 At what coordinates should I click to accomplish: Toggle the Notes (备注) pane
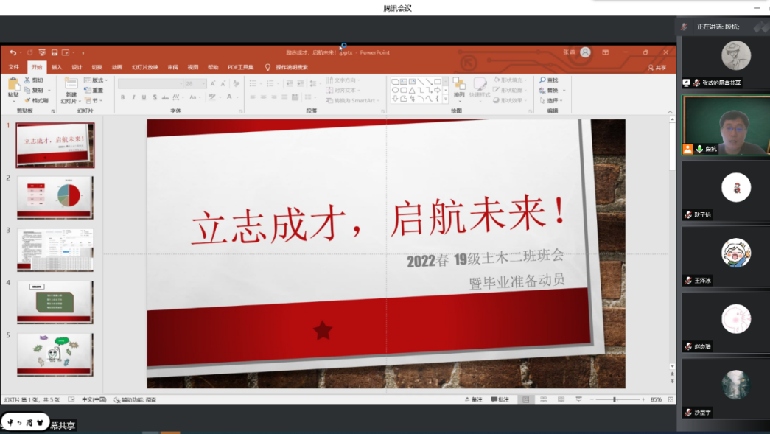473,399
